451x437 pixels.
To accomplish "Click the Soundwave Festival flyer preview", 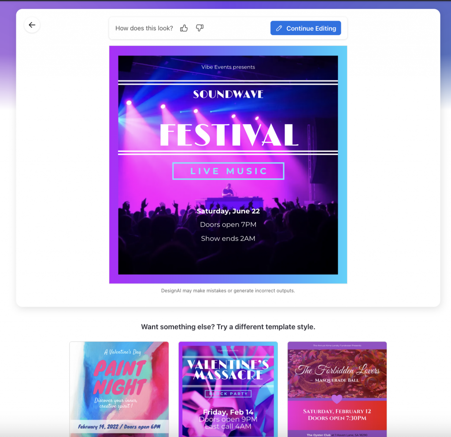I will (x=228, y=164).
